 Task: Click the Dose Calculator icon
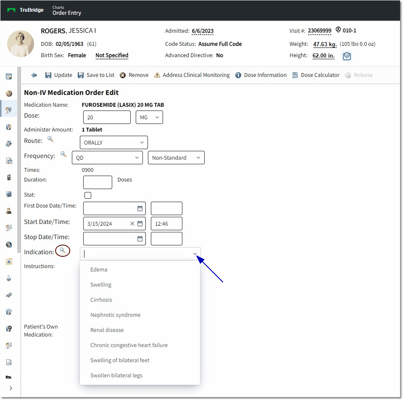pyautogui.click(x=295, y=75)
